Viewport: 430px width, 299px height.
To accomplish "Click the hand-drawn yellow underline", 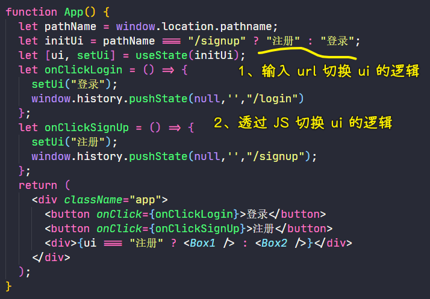I will coord(307,56).
